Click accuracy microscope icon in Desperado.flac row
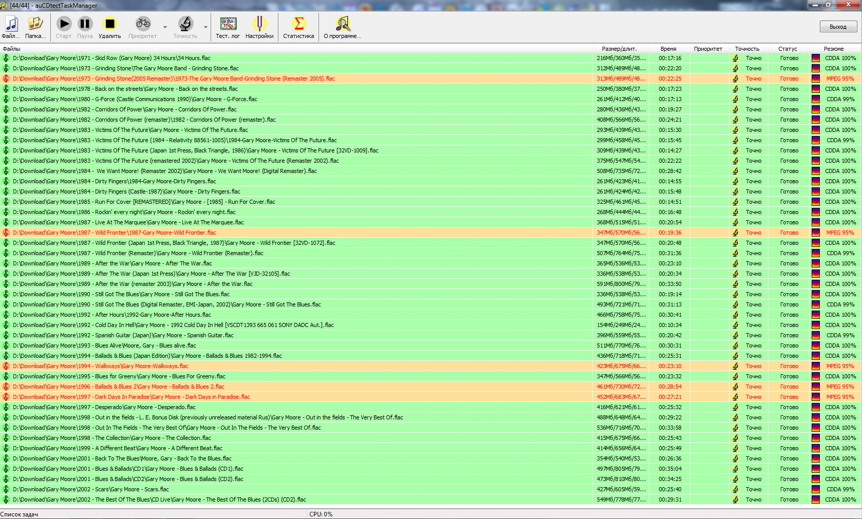Viewport: 862px width, 519px height. tap(735, 407)
